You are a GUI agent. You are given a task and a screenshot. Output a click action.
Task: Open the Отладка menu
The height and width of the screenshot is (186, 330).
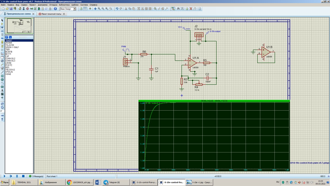pyautogui.click(x=53, y=5)
